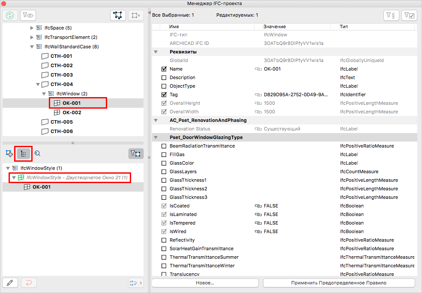Click the horizontal splitter handle between the two left panels

pos(73,143)
